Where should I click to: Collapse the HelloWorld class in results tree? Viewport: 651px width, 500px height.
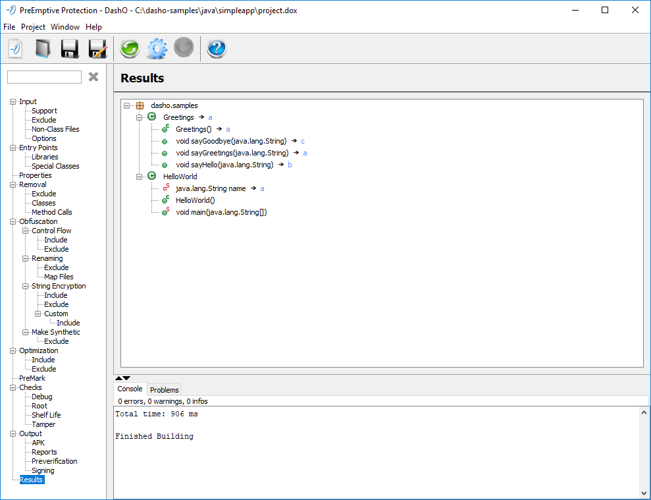[x=140, y=177]
